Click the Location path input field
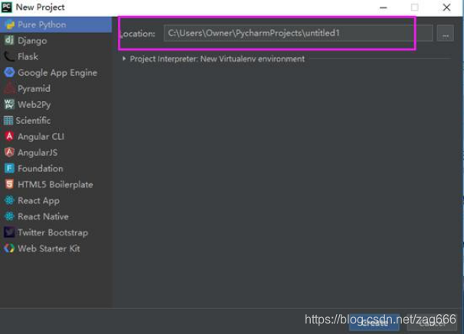This screenshot has height=334, width=464. (298, 33)
